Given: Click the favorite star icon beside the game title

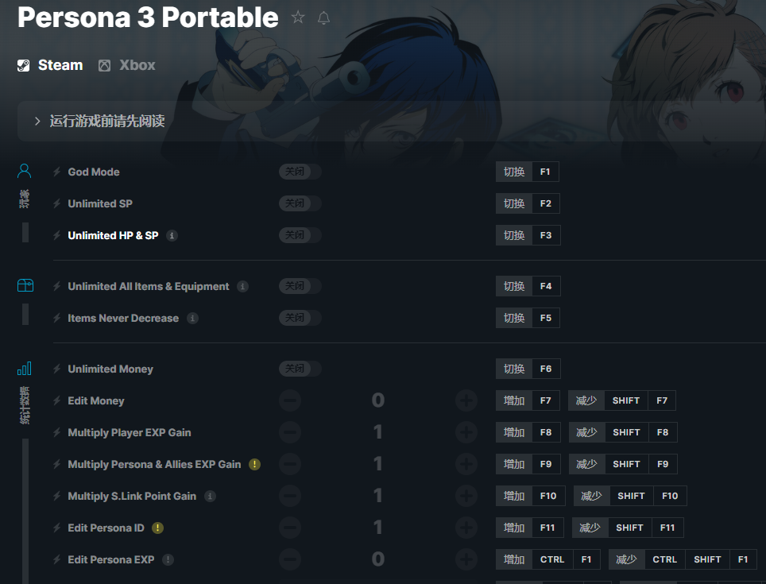Looking at the screenshot, I should click(298, 17).
